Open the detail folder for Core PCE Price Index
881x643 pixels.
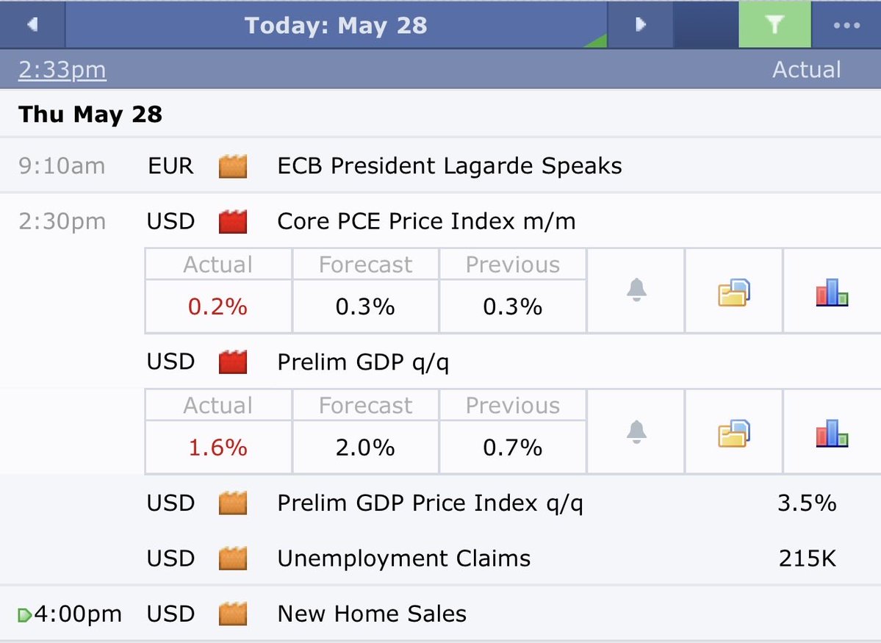coord(734,292)
